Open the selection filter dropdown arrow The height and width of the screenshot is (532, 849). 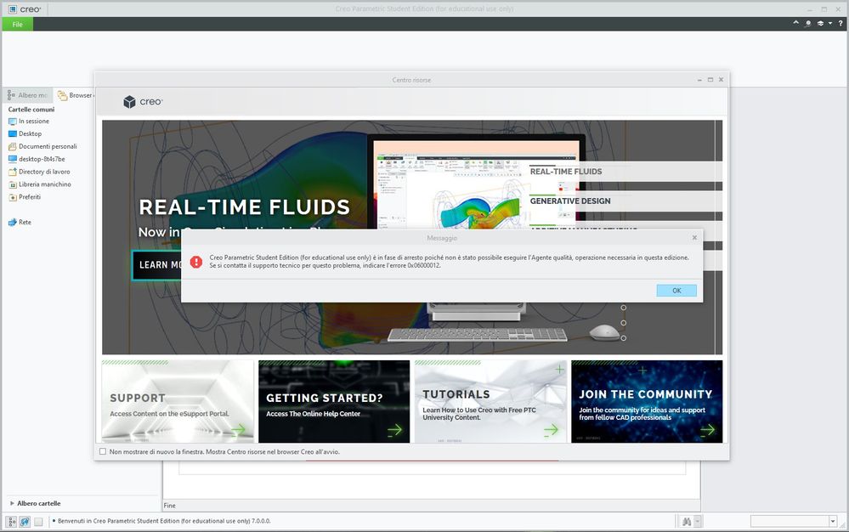point(833,522)
